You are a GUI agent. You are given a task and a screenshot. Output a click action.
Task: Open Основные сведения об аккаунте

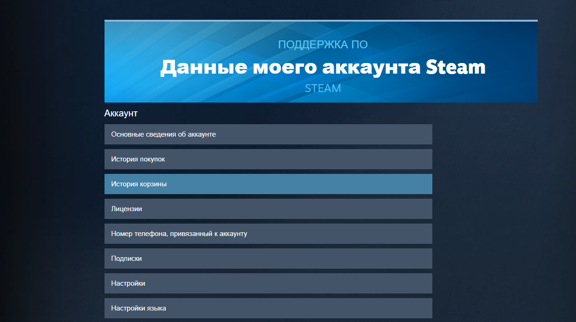pos(268,134)
